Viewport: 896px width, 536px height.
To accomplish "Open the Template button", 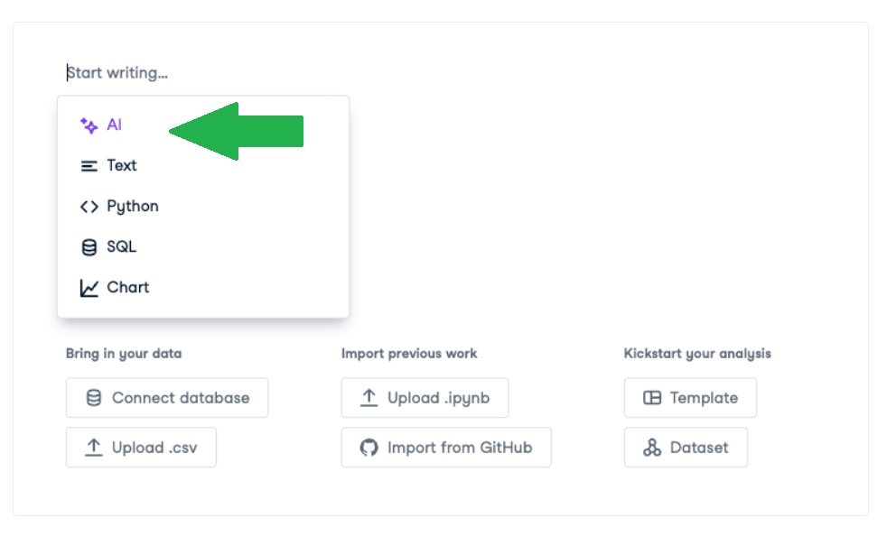I will (x=690, y=398).
